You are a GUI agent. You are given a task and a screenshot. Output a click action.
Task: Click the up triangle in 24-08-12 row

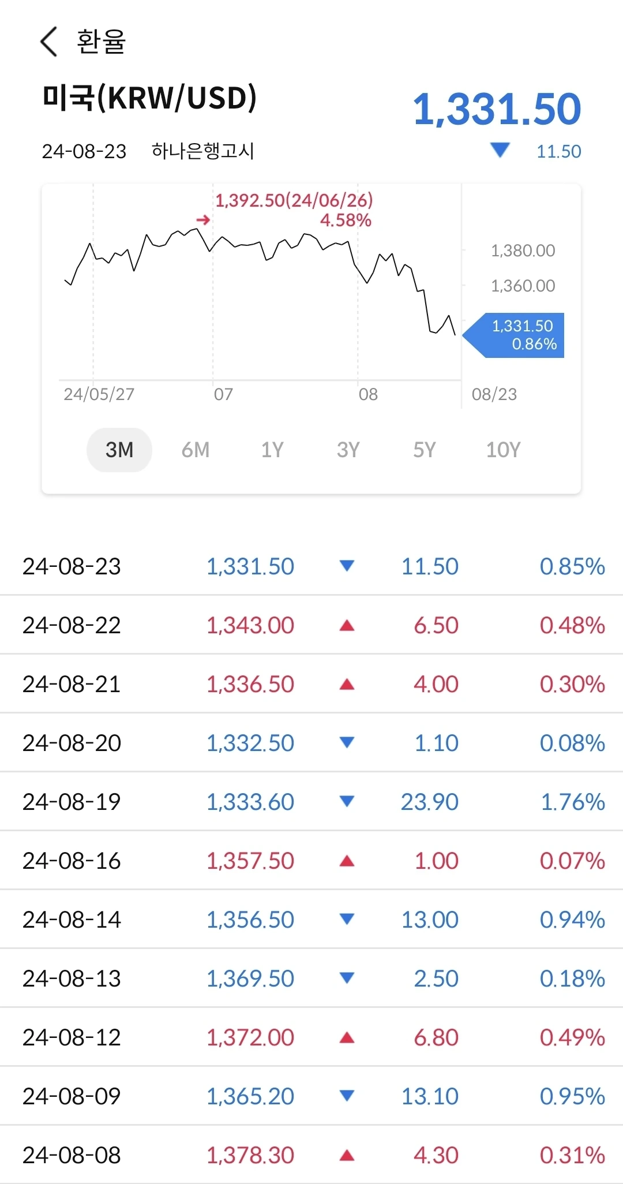coord(347,1037)
